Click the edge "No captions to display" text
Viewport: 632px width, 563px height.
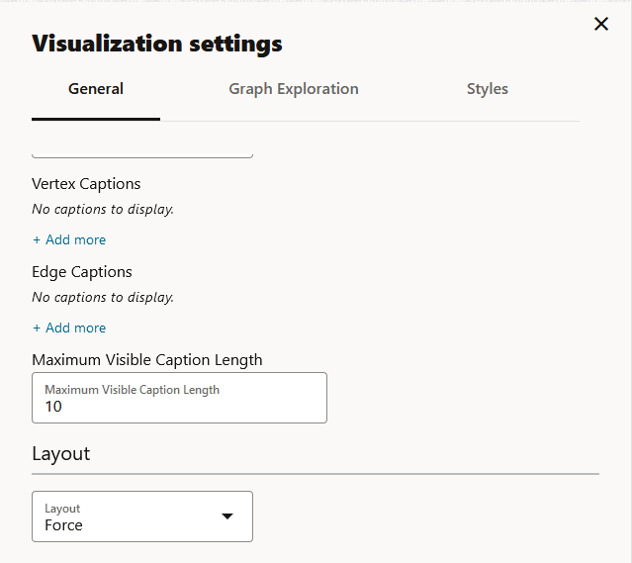coord(103,297)
